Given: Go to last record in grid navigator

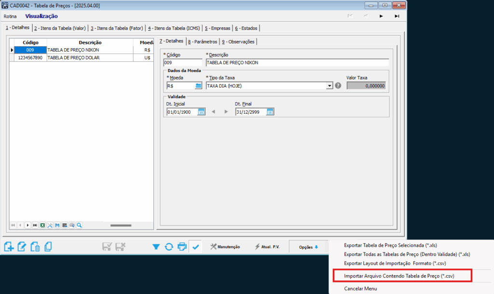Looking at the screenshot, I should pos(35,226).
